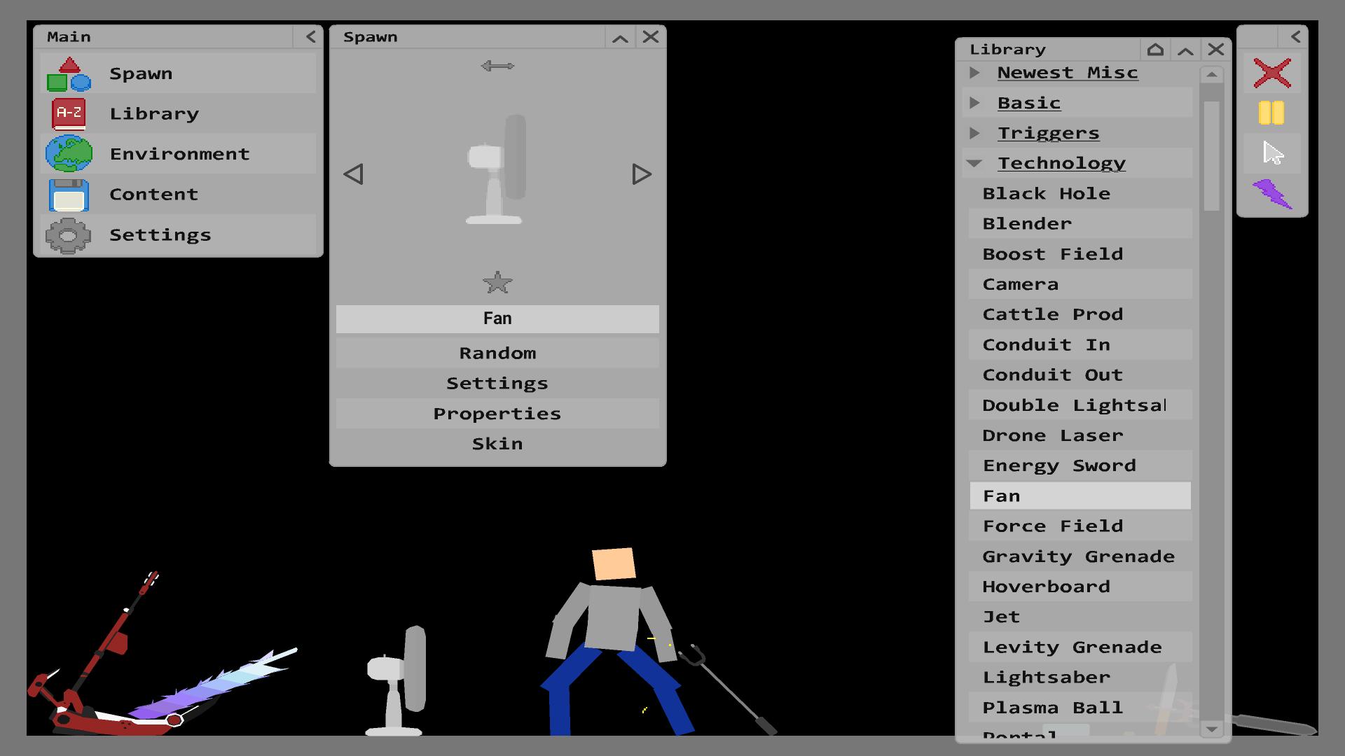The height and width of the screenshot is (756, 1345).
Task: Select the Settings gear icon
Action: [x=69, y=234]
